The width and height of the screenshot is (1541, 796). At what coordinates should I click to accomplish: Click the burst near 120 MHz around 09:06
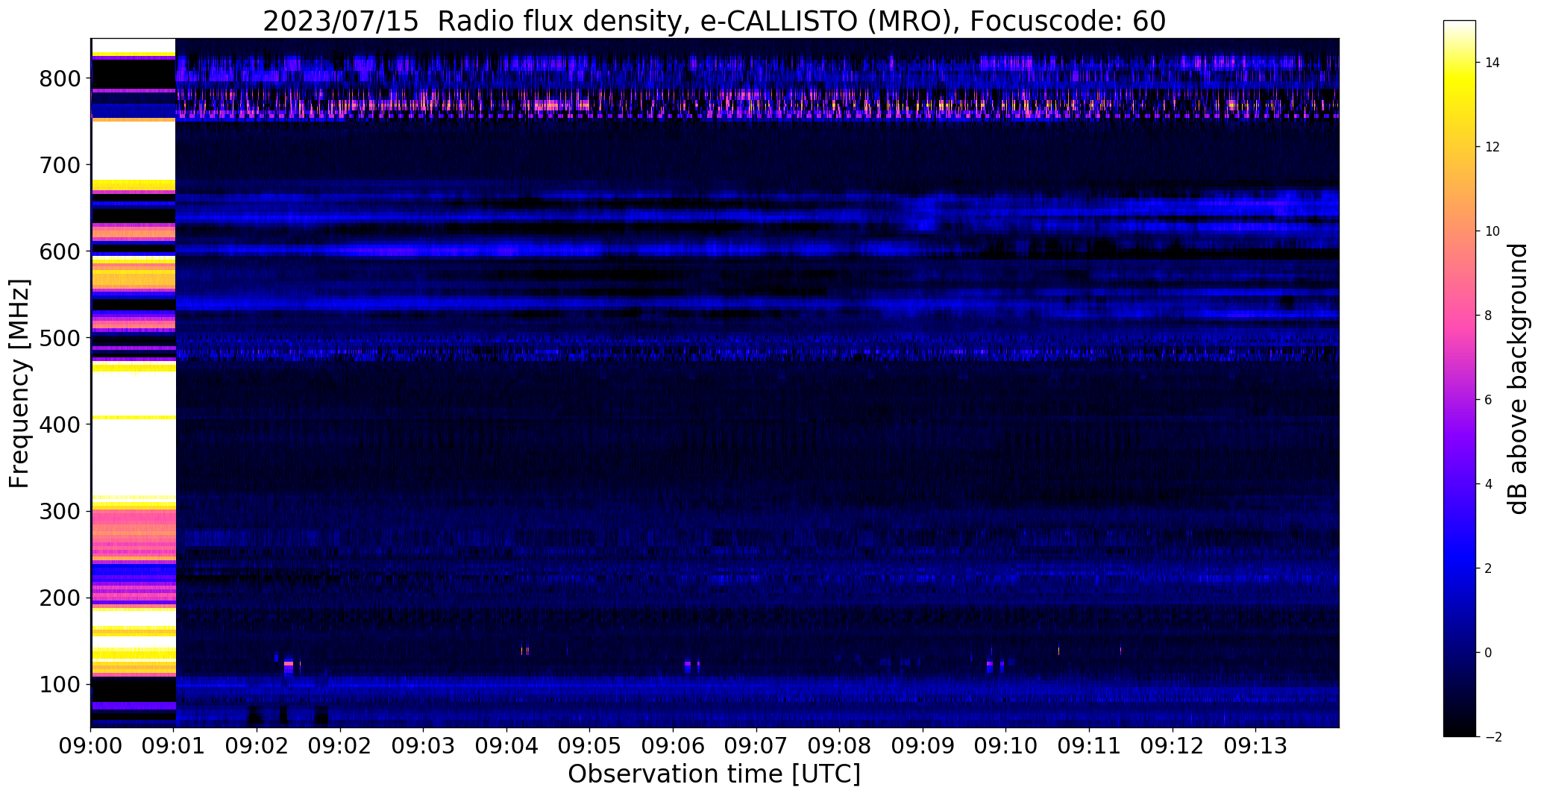(688, 664)
